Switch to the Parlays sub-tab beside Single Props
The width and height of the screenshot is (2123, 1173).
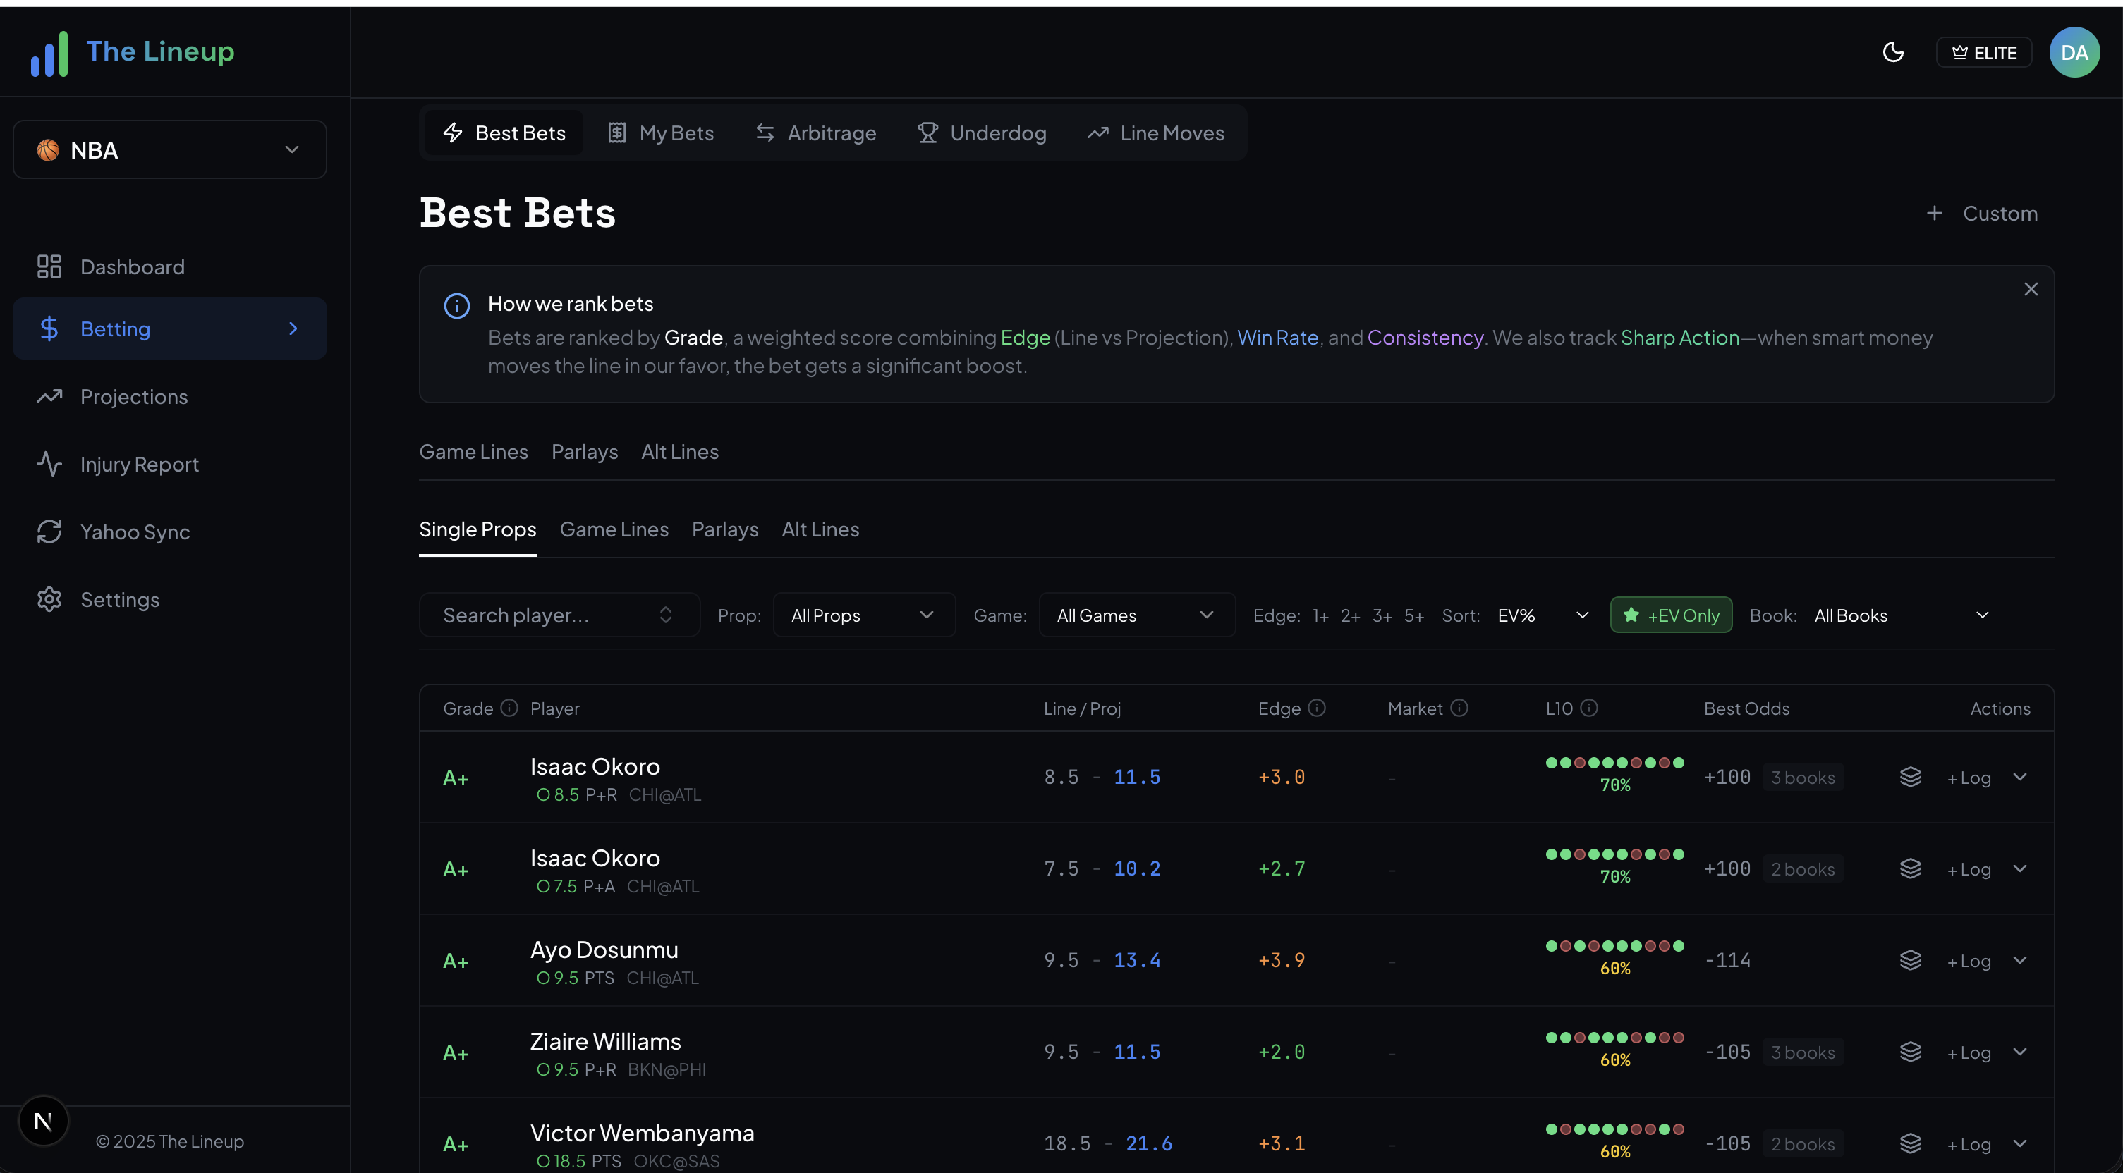pyautogui.click(x=724, y=529)
